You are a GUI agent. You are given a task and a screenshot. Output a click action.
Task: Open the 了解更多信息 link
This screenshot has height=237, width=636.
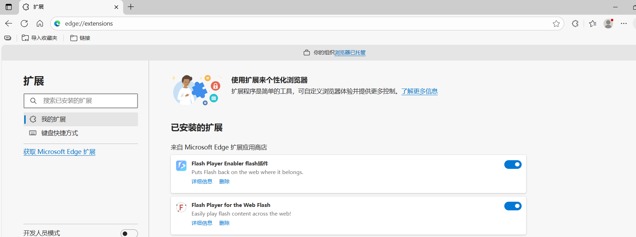419,91
